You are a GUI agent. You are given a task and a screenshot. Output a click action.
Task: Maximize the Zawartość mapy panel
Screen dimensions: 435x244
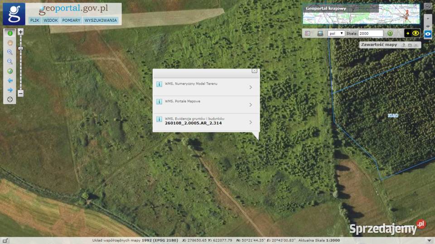coord(410,45)
